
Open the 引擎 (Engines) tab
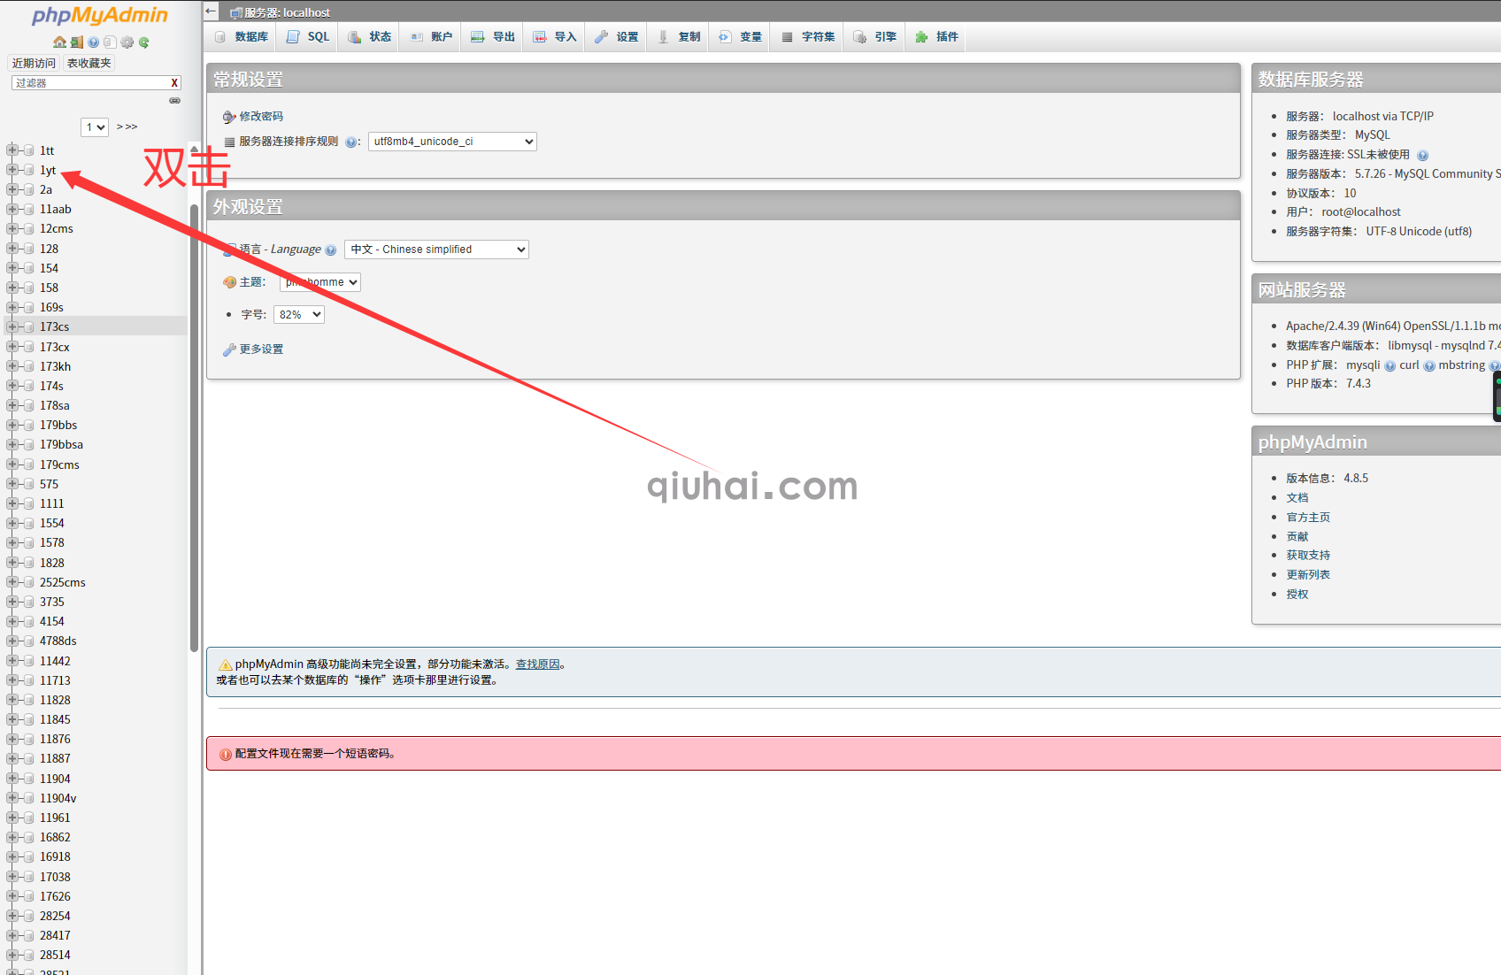coord(875,36)
